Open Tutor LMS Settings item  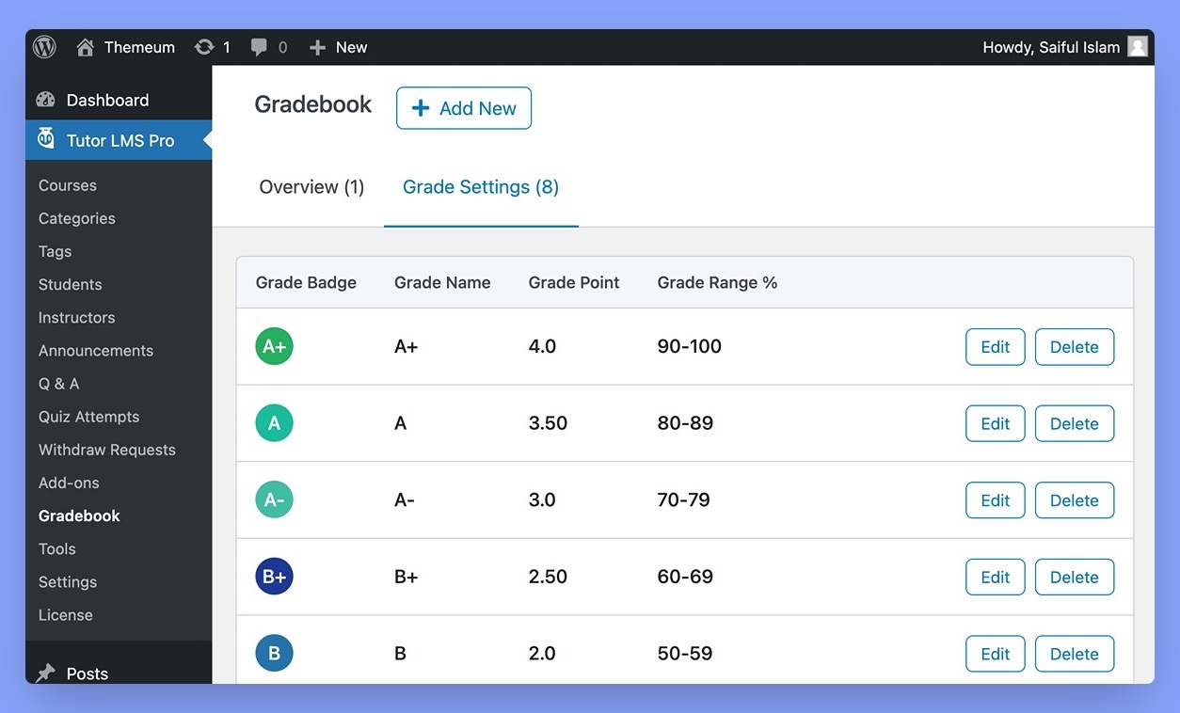(x=68, y=581)
